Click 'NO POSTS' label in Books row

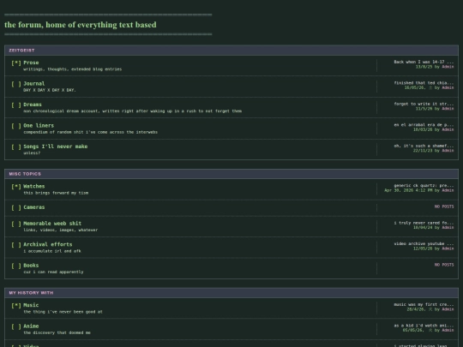click(x=444, y=265)
